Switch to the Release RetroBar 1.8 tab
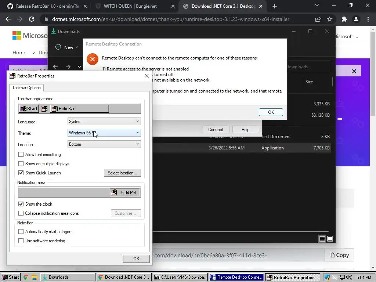The image size is (376, 282). 47,6
